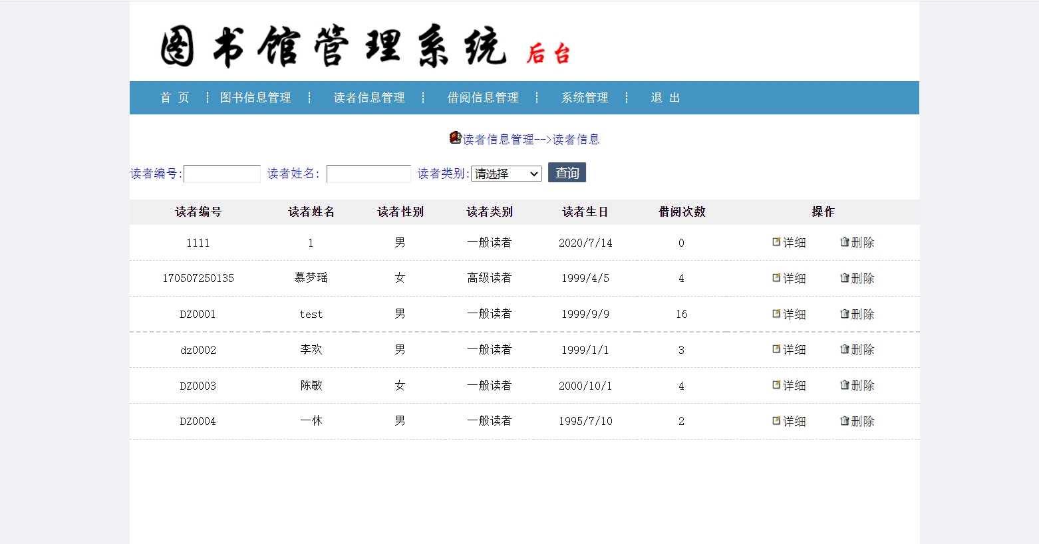The height and width of the screenshot is (544, 1039).
Task: Open the 图书信息管理 menu
Action: pyautogui.click(x=255, y=98)
